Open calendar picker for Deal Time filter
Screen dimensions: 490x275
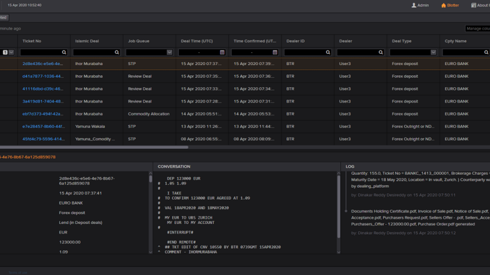[222, 52]
